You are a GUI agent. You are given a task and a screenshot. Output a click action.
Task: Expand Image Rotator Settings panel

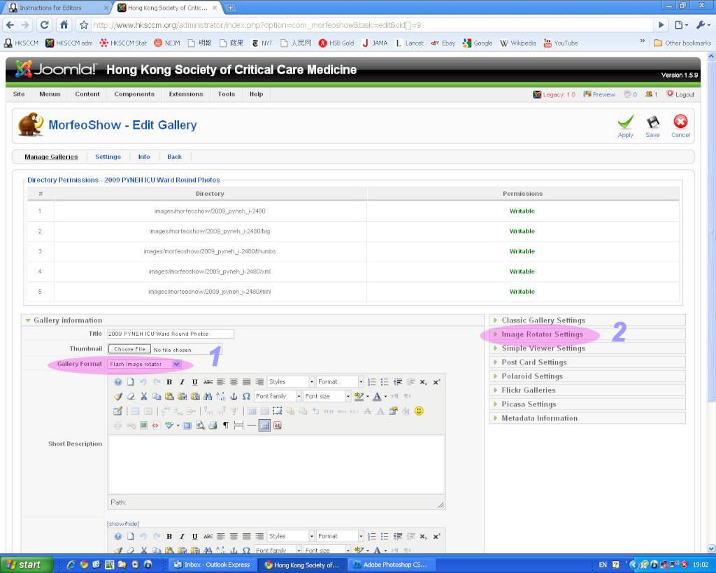coord(587,334)
